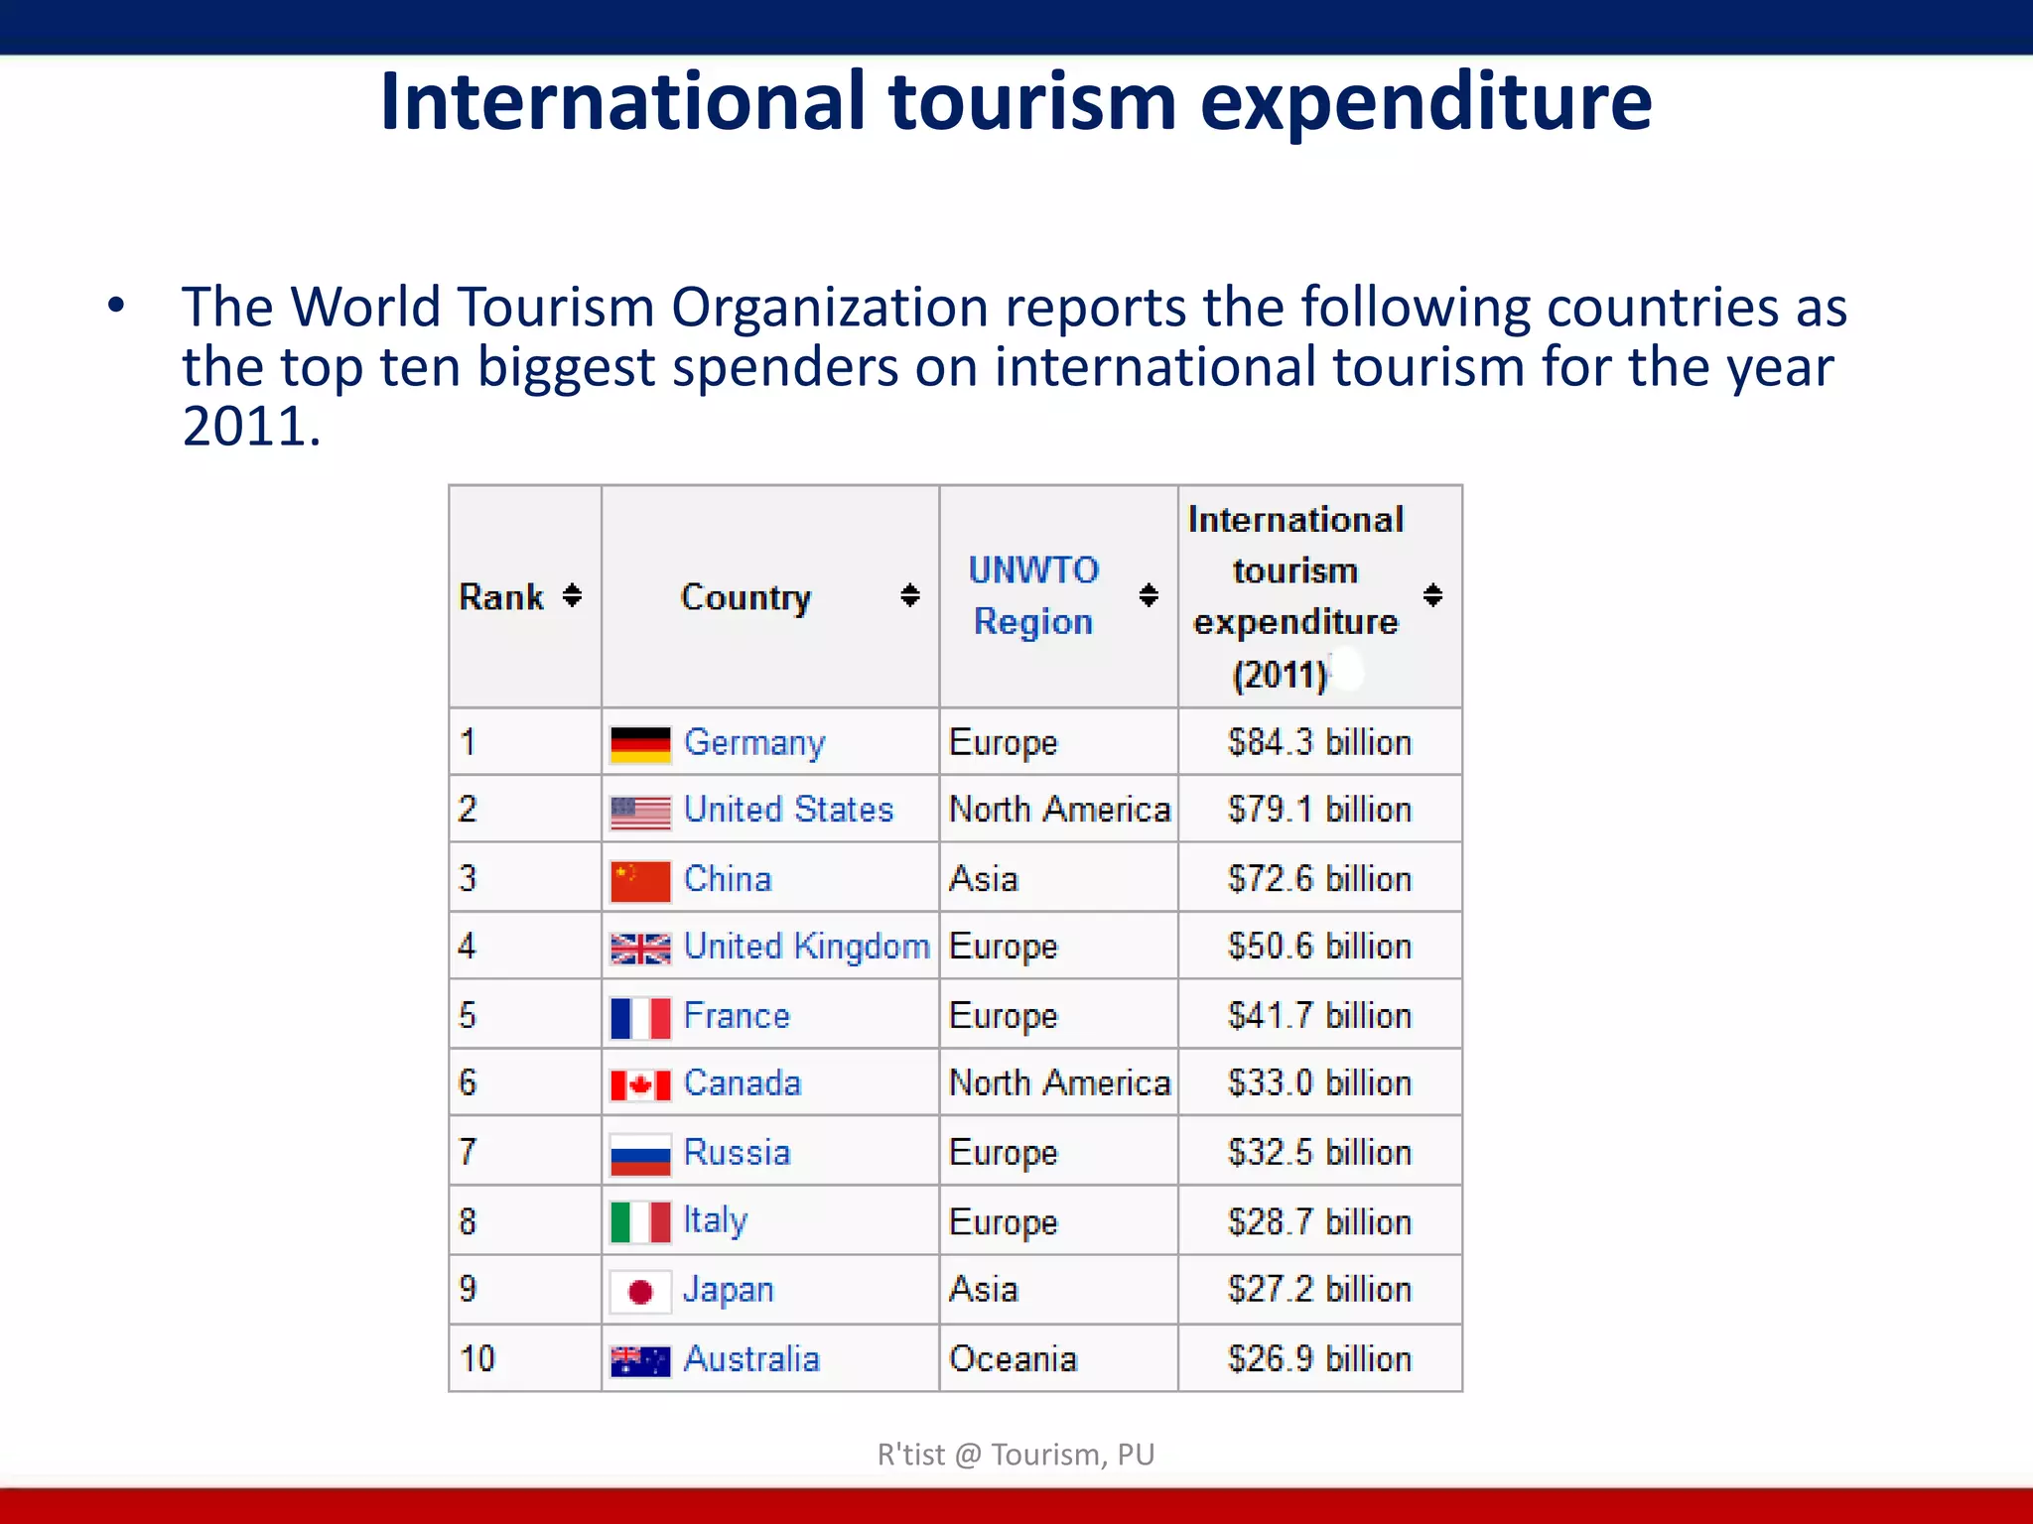The height and width of the screenshot is (1524, 2033).
Task: Open the Russia country link
Action: (737, 1153)
